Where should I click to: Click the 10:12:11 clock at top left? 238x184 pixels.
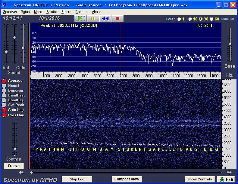coord(13,18)
